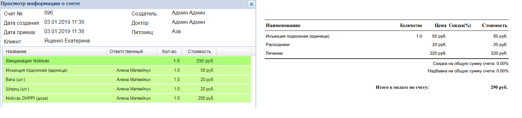The width and height of the screenshot is (522, 118).
Task: Click the 290 руб. cost in Вакцинация row
Action: [205, 61]
